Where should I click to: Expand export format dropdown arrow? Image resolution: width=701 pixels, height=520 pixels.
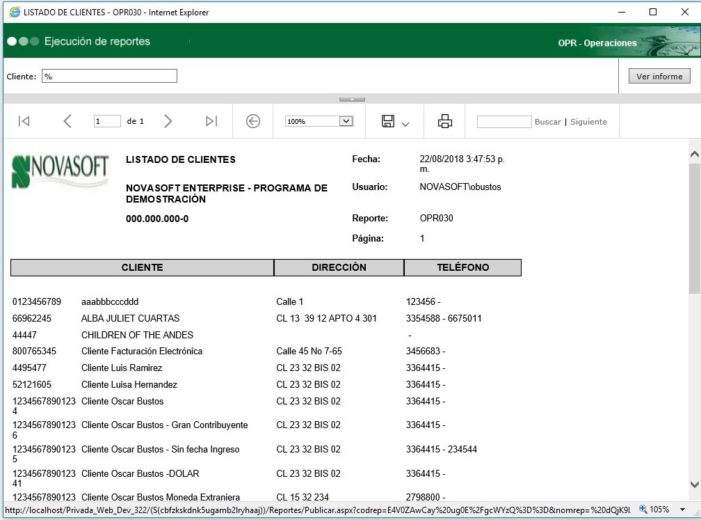[405, 124]
